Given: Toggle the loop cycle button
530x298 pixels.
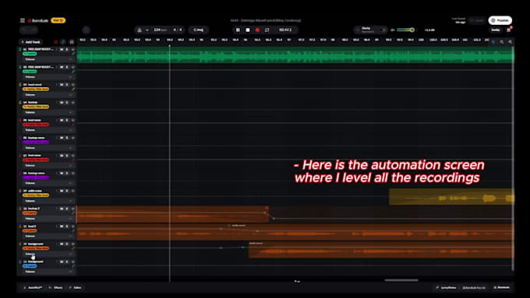Looking at the screenshot, I should [x=267, y=30].
